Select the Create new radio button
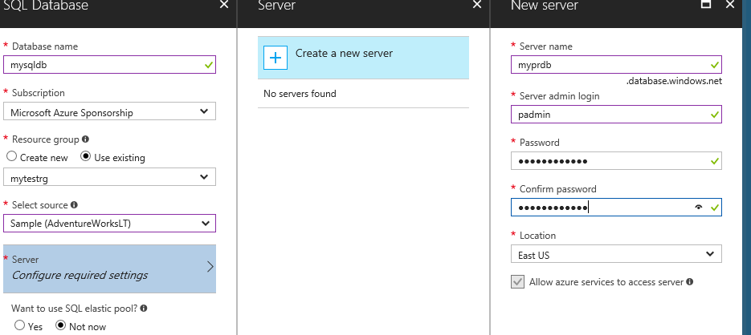 tap(12, 156)
